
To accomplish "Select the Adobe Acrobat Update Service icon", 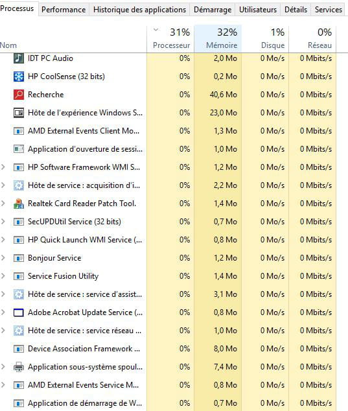I will pos(19,312).
